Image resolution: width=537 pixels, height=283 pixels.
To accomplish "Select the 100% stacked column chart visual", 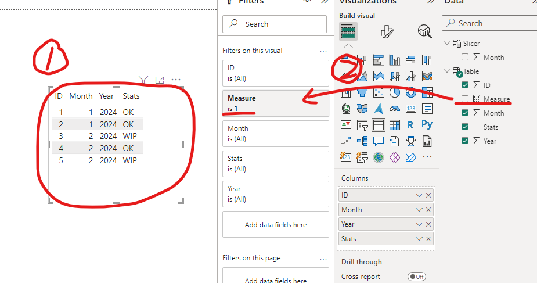I will [427, 60].
